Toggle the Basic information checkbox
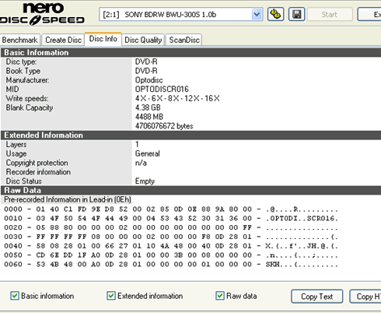Screen dimensions: 381x313 [15, 296]
